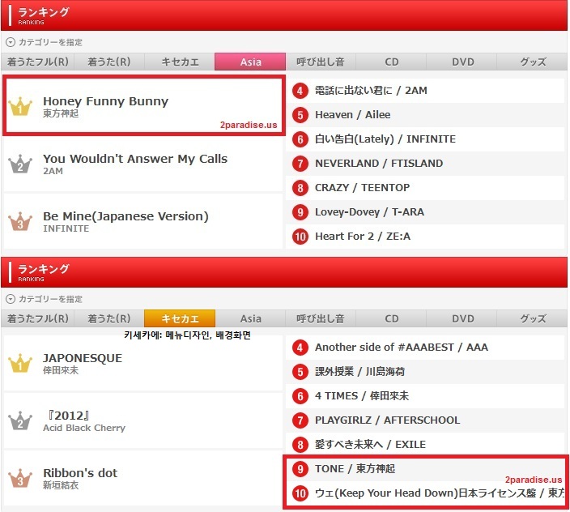Viewport: 570px width, 512px height.
Task: Select Asia tab in lower ranking
Action: coord(250,318)
